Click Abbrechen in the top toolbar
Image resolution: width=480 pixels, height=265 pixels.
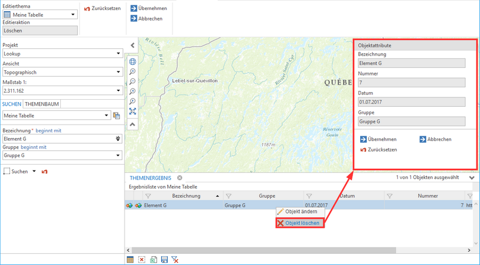[x=146, y=18]
